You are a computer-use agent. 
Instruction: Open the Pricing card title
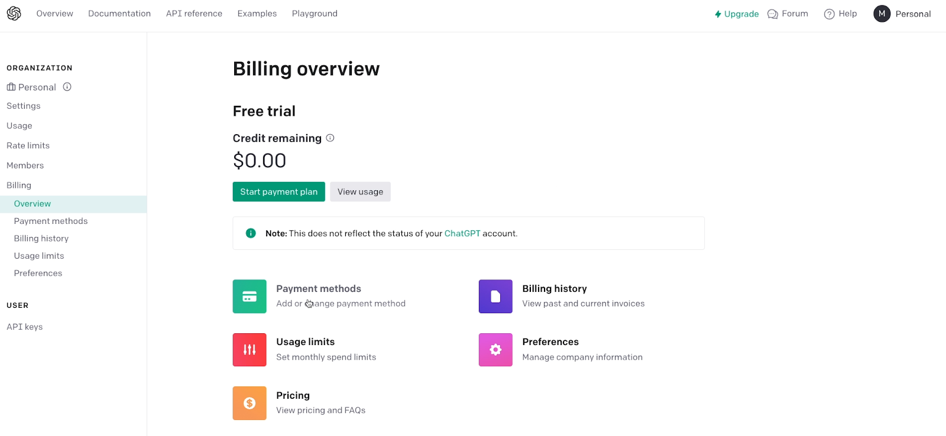click(293, 395)
